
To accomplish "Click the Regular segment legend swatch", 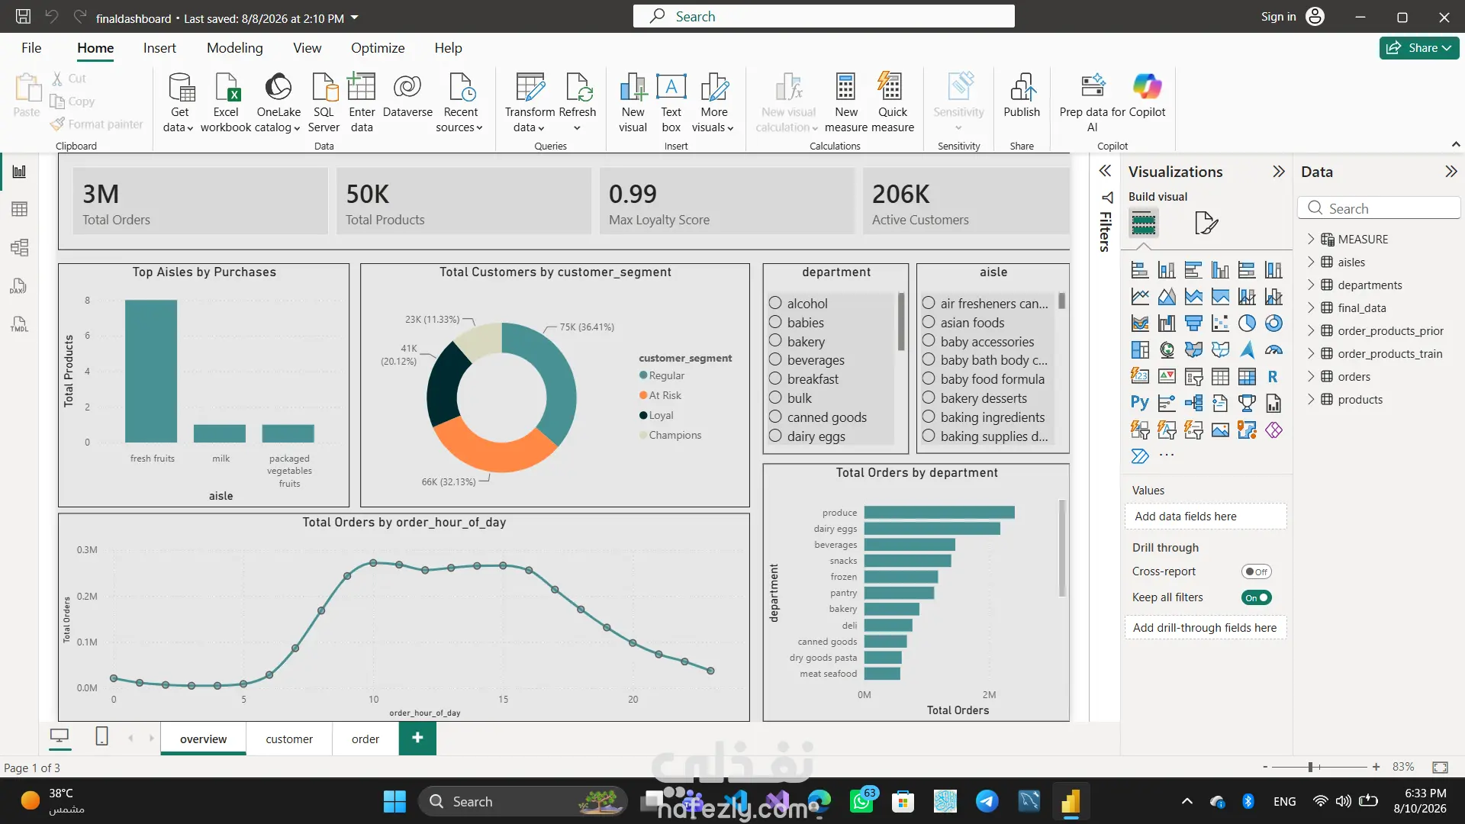I will (643, 375).
